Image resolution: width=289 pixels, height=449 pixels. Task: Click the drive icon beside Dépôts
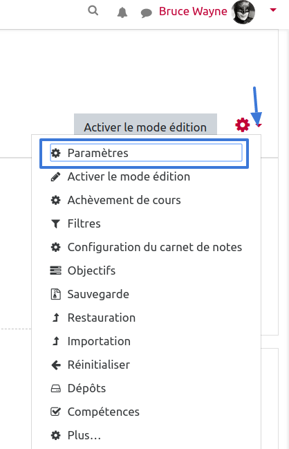[x=55, y=388]
